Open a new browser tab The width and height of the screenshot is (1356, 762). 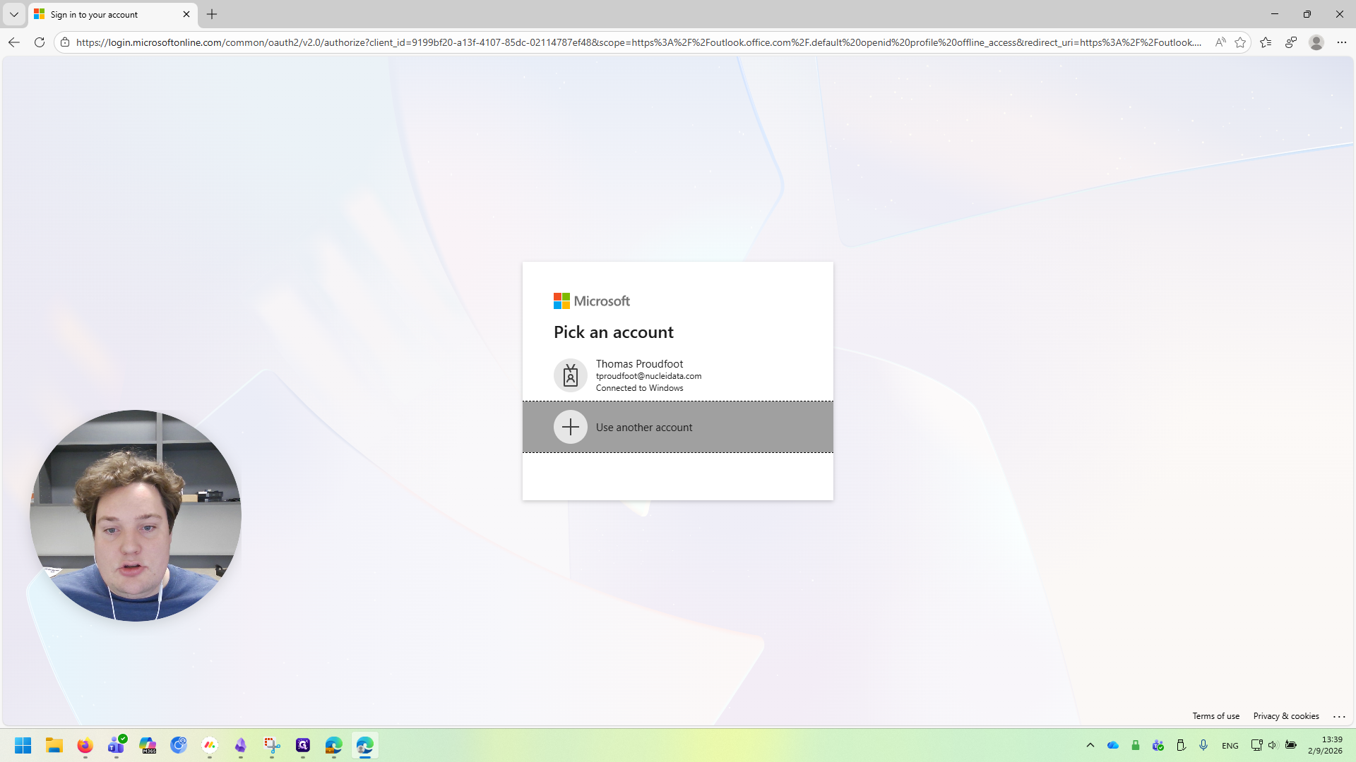[212, 14]
